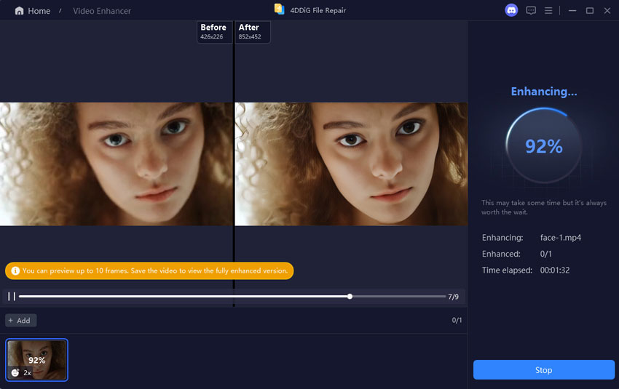The height and width of the screenshot is (389, 619).
Task: Click the Add video button
Action: [20, 321]
